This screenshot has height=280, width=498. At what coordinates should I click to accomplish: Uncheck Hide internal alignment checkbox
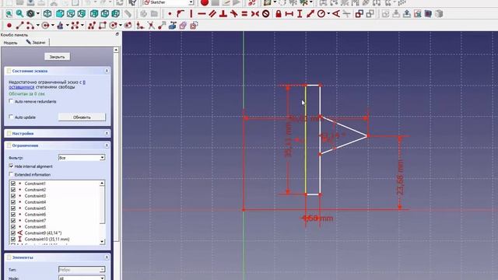[x=11, y=166]
